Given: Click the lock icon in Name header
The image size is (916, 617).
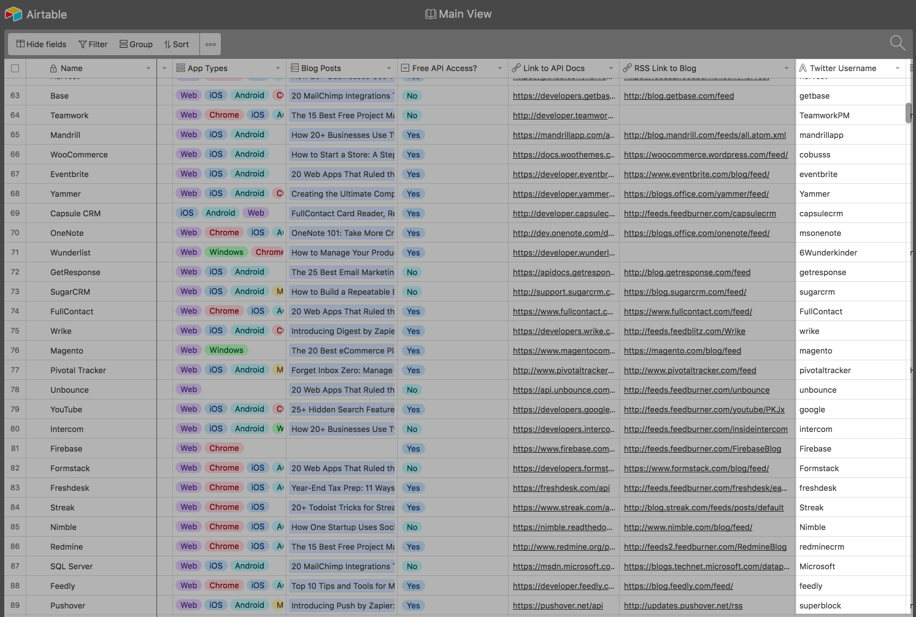Looking at the screenshot, I should tap(53, 69).
